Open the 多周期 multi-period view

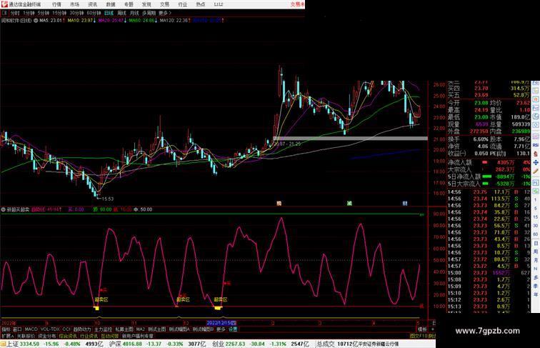click(x=149, y=13)
